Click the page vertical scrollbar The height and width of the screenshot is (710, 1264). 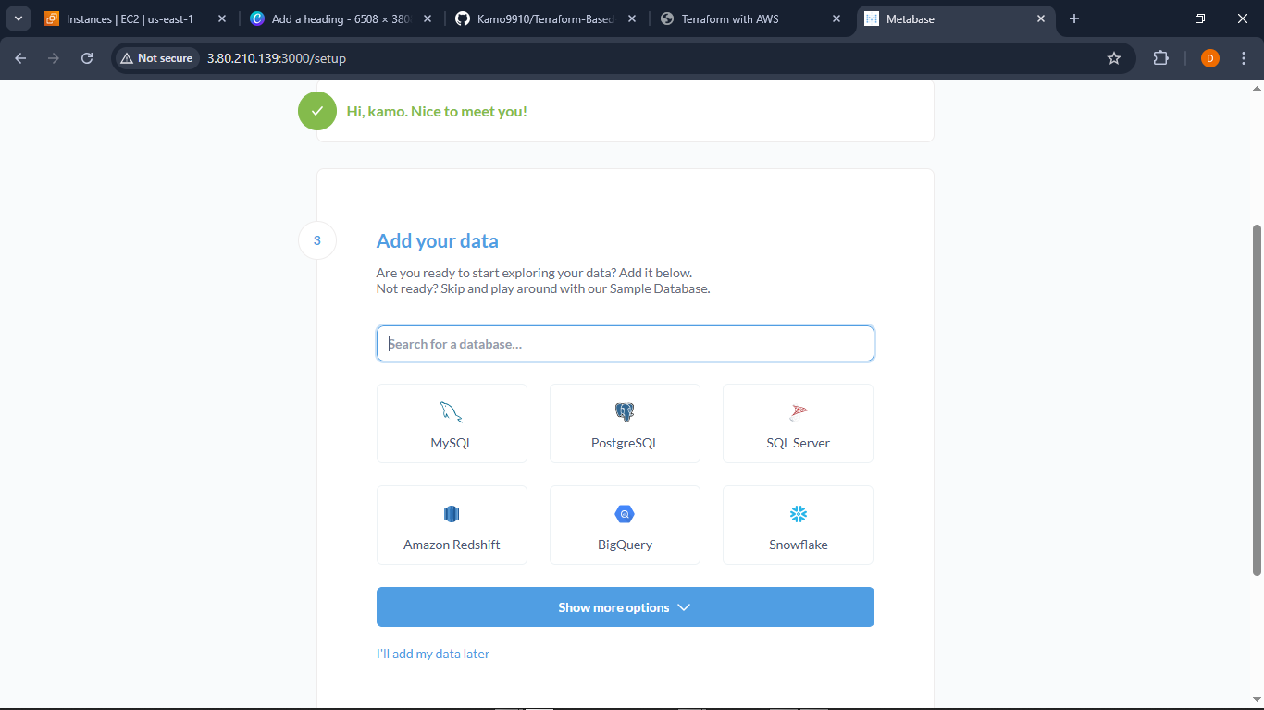[x=1256, y=398]
